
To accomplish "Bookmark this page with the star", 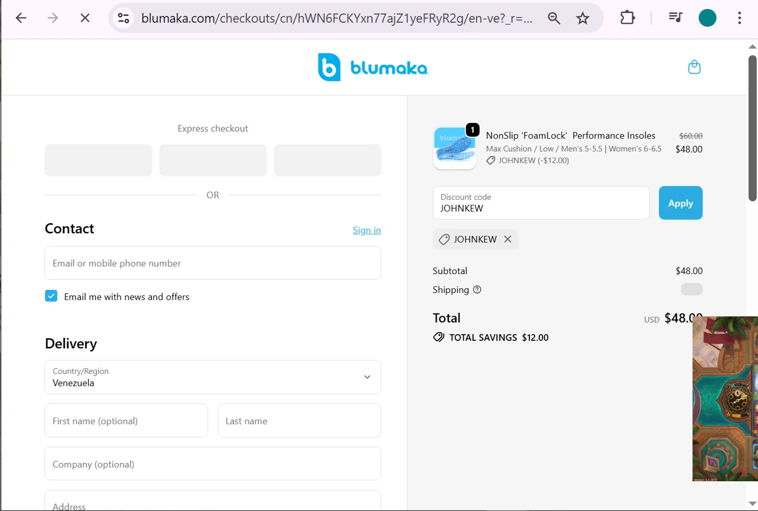I will coord(583,18).
